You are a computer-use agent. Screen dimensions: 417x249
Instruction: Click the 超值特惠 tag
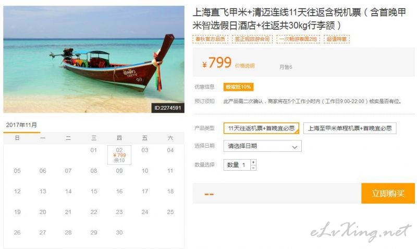point(336,39)
